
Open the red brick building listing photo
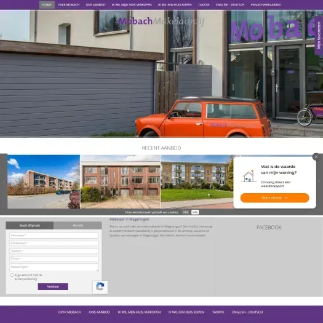pos(121,181)
